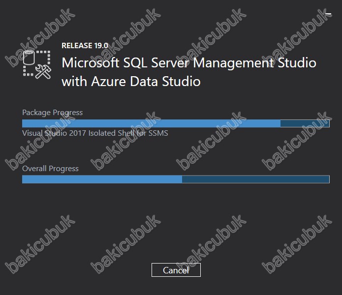
Task: Click the "with Azure Data Studio" title line
Action: [x=131, y=82]
